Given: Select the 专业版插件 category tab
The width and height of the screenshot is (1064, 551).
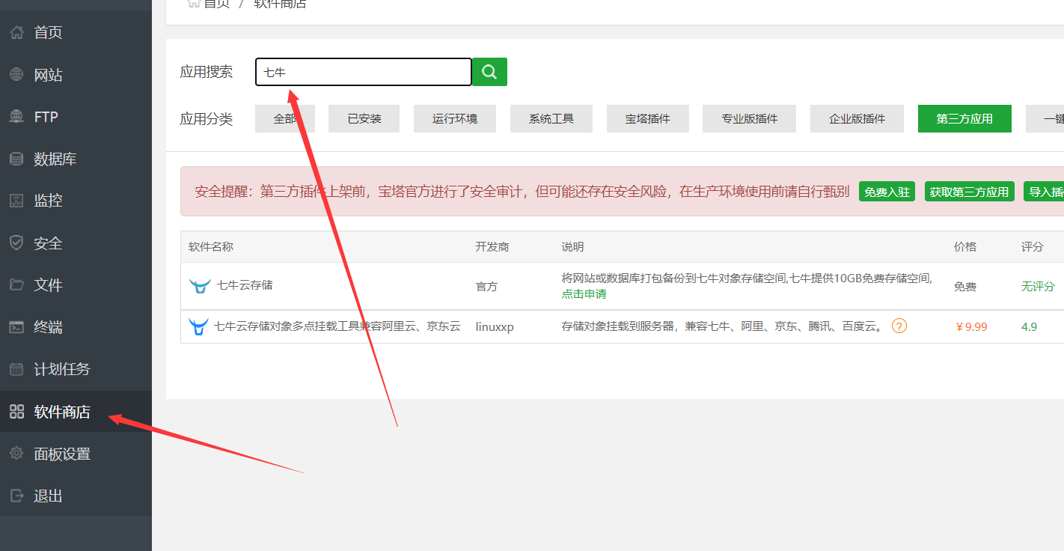Looking at the screenshot, I should pyautogui.click(x=749, y=118).
